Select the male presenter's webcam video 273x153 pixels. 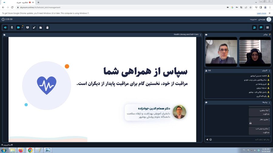pos(221,52)
